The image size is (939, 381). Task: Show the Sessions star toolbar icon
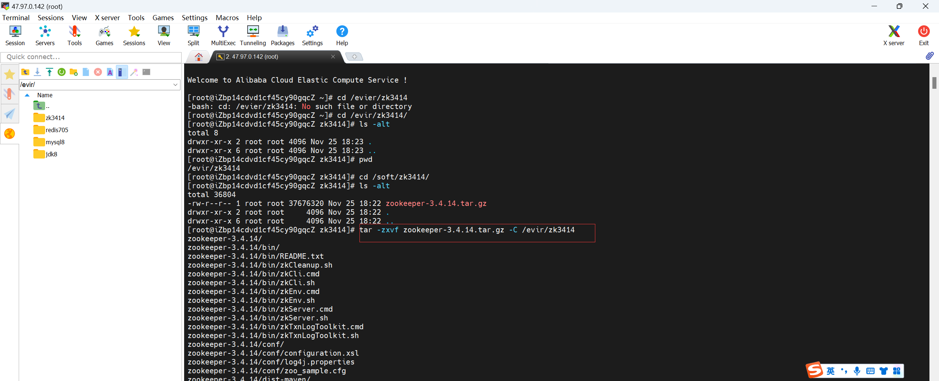point(134,36)
